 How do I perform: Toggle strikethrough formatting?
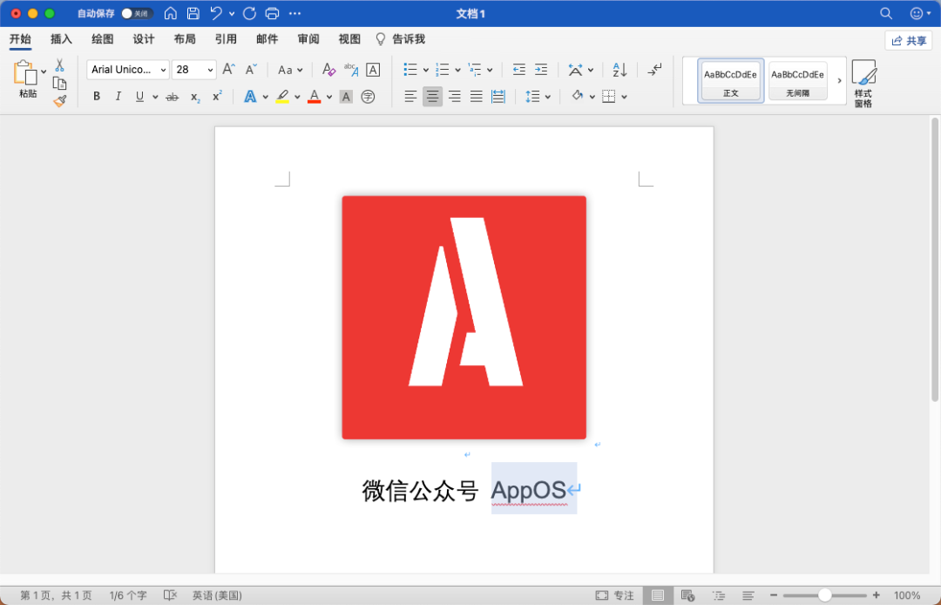tap(173, 97)
